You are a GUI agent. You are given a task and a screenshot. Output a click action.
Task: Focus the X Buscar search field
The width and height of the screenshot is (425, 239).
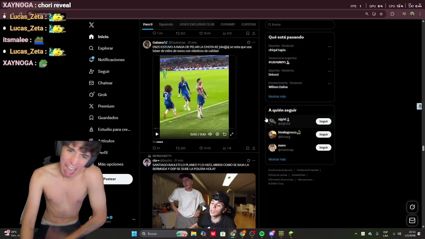pyautogui.click(x=300, y=25)
